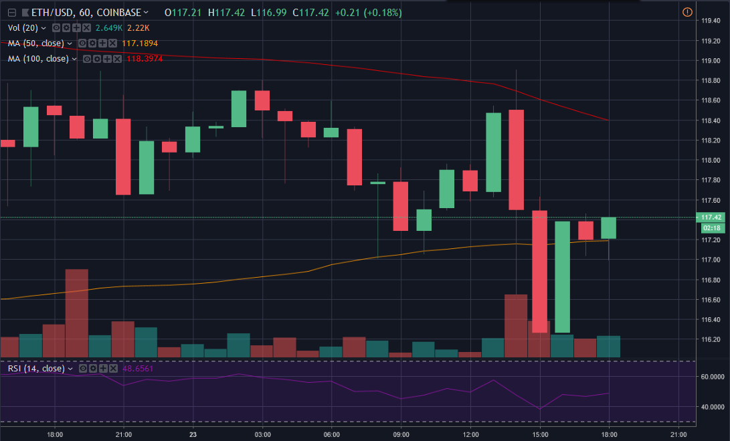This screenshot has height=441, width=730.
Task: Click the MA (50, close) legend label
Action: click(x=36, y=43)
